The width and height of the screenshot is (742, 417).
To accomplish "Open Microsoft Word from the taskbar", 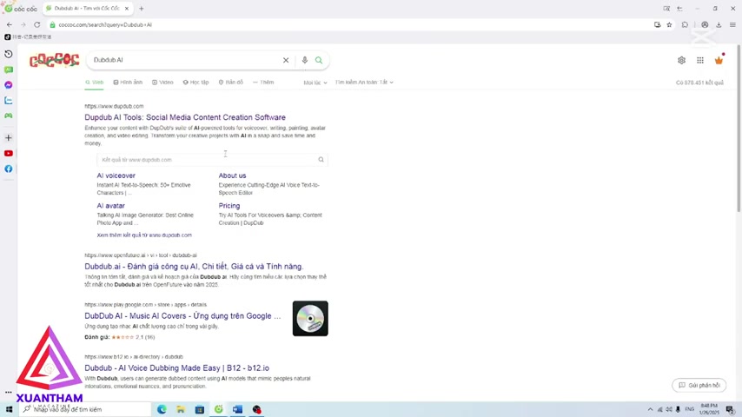I will pyautogui.click(x=237, y=409).
